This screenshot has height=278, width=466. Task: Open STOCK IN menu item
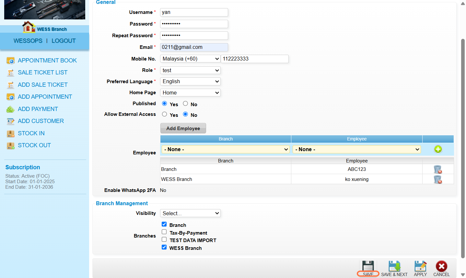coord(31,133)
